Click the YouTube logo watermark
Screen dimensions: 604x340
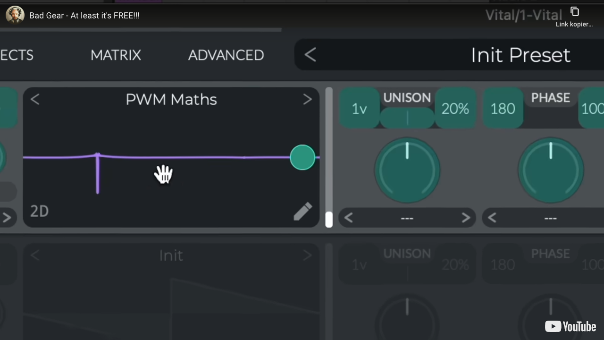570,326
